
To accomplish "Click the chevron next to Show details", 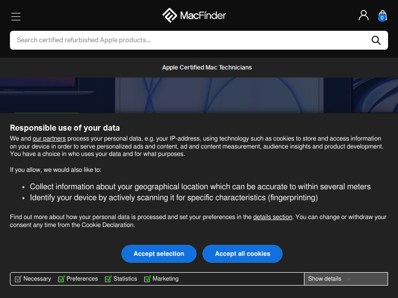I will (349, 279).
